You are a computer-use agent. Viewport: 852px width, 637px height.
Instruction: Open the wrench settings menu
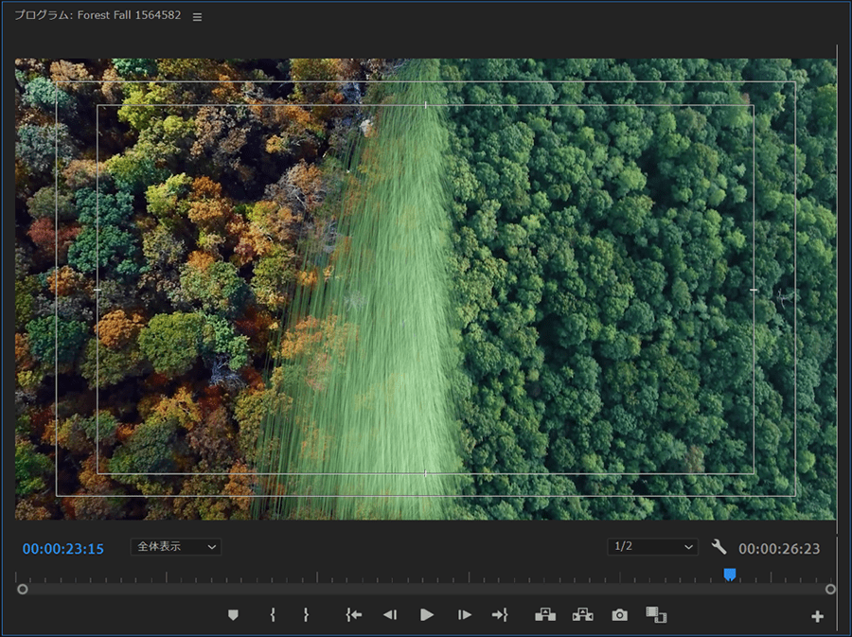point(719,547)
